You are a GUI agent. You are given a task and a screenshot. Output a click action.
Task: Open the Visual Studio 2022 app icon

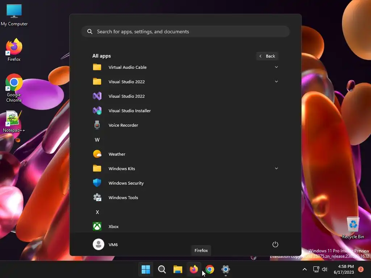[97, 96]
